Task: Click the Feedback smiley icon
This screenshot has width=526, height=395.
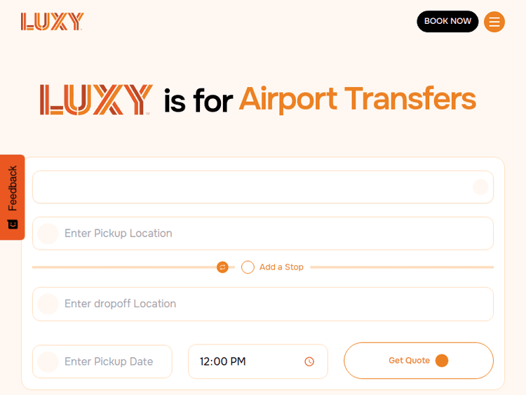Action: [13, 224]
